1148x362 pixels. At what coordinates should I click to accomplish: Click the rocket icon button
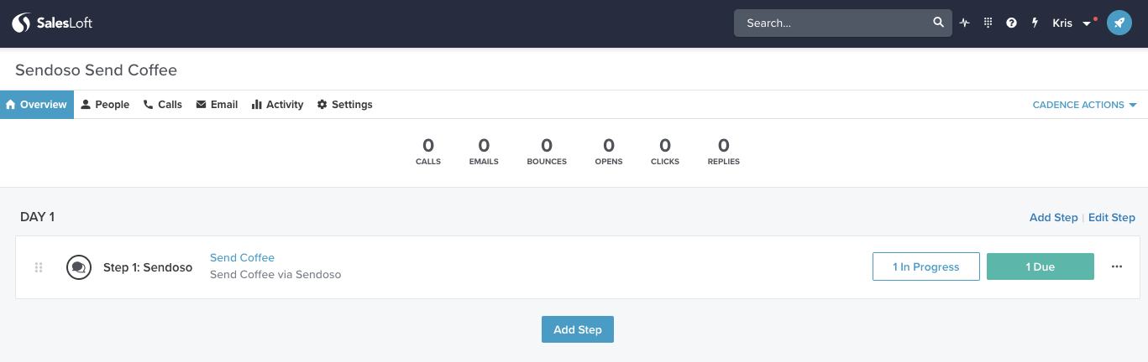1119,23
